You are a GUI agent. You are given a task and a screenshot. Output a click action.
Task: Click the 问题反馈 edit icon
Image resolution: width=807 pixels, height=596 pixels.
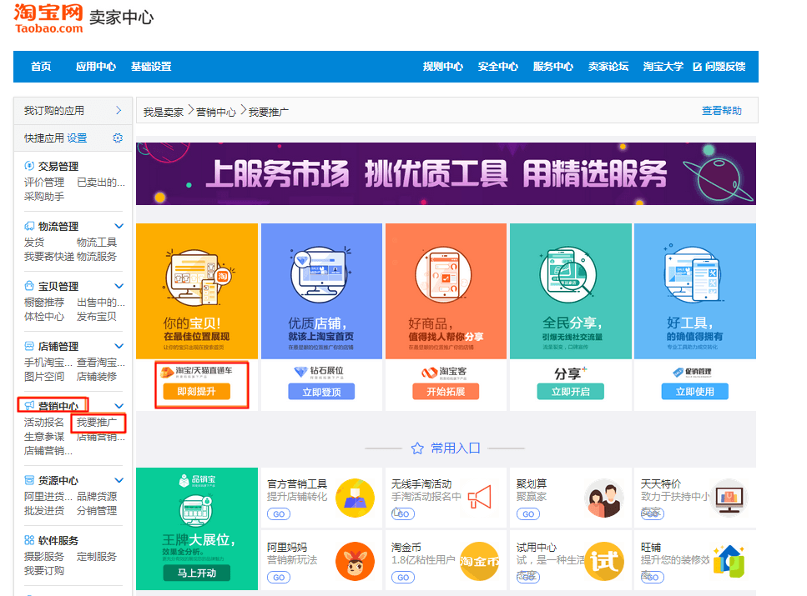tap(698, 67)
